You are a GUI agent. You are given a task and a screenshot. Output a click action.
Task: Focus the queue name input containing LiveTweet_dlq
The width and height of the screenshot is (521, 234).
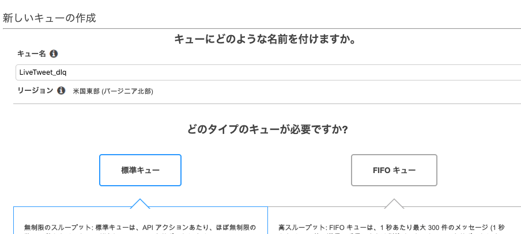coord(268,72)
